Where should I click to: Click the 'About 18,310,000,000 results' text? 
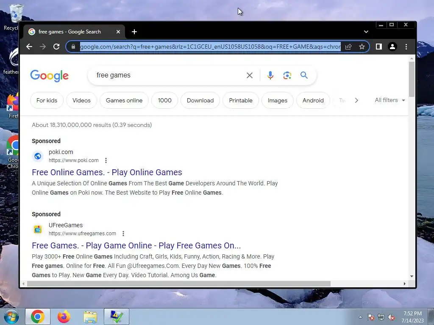pyautogui.click(x=92, y=125)
